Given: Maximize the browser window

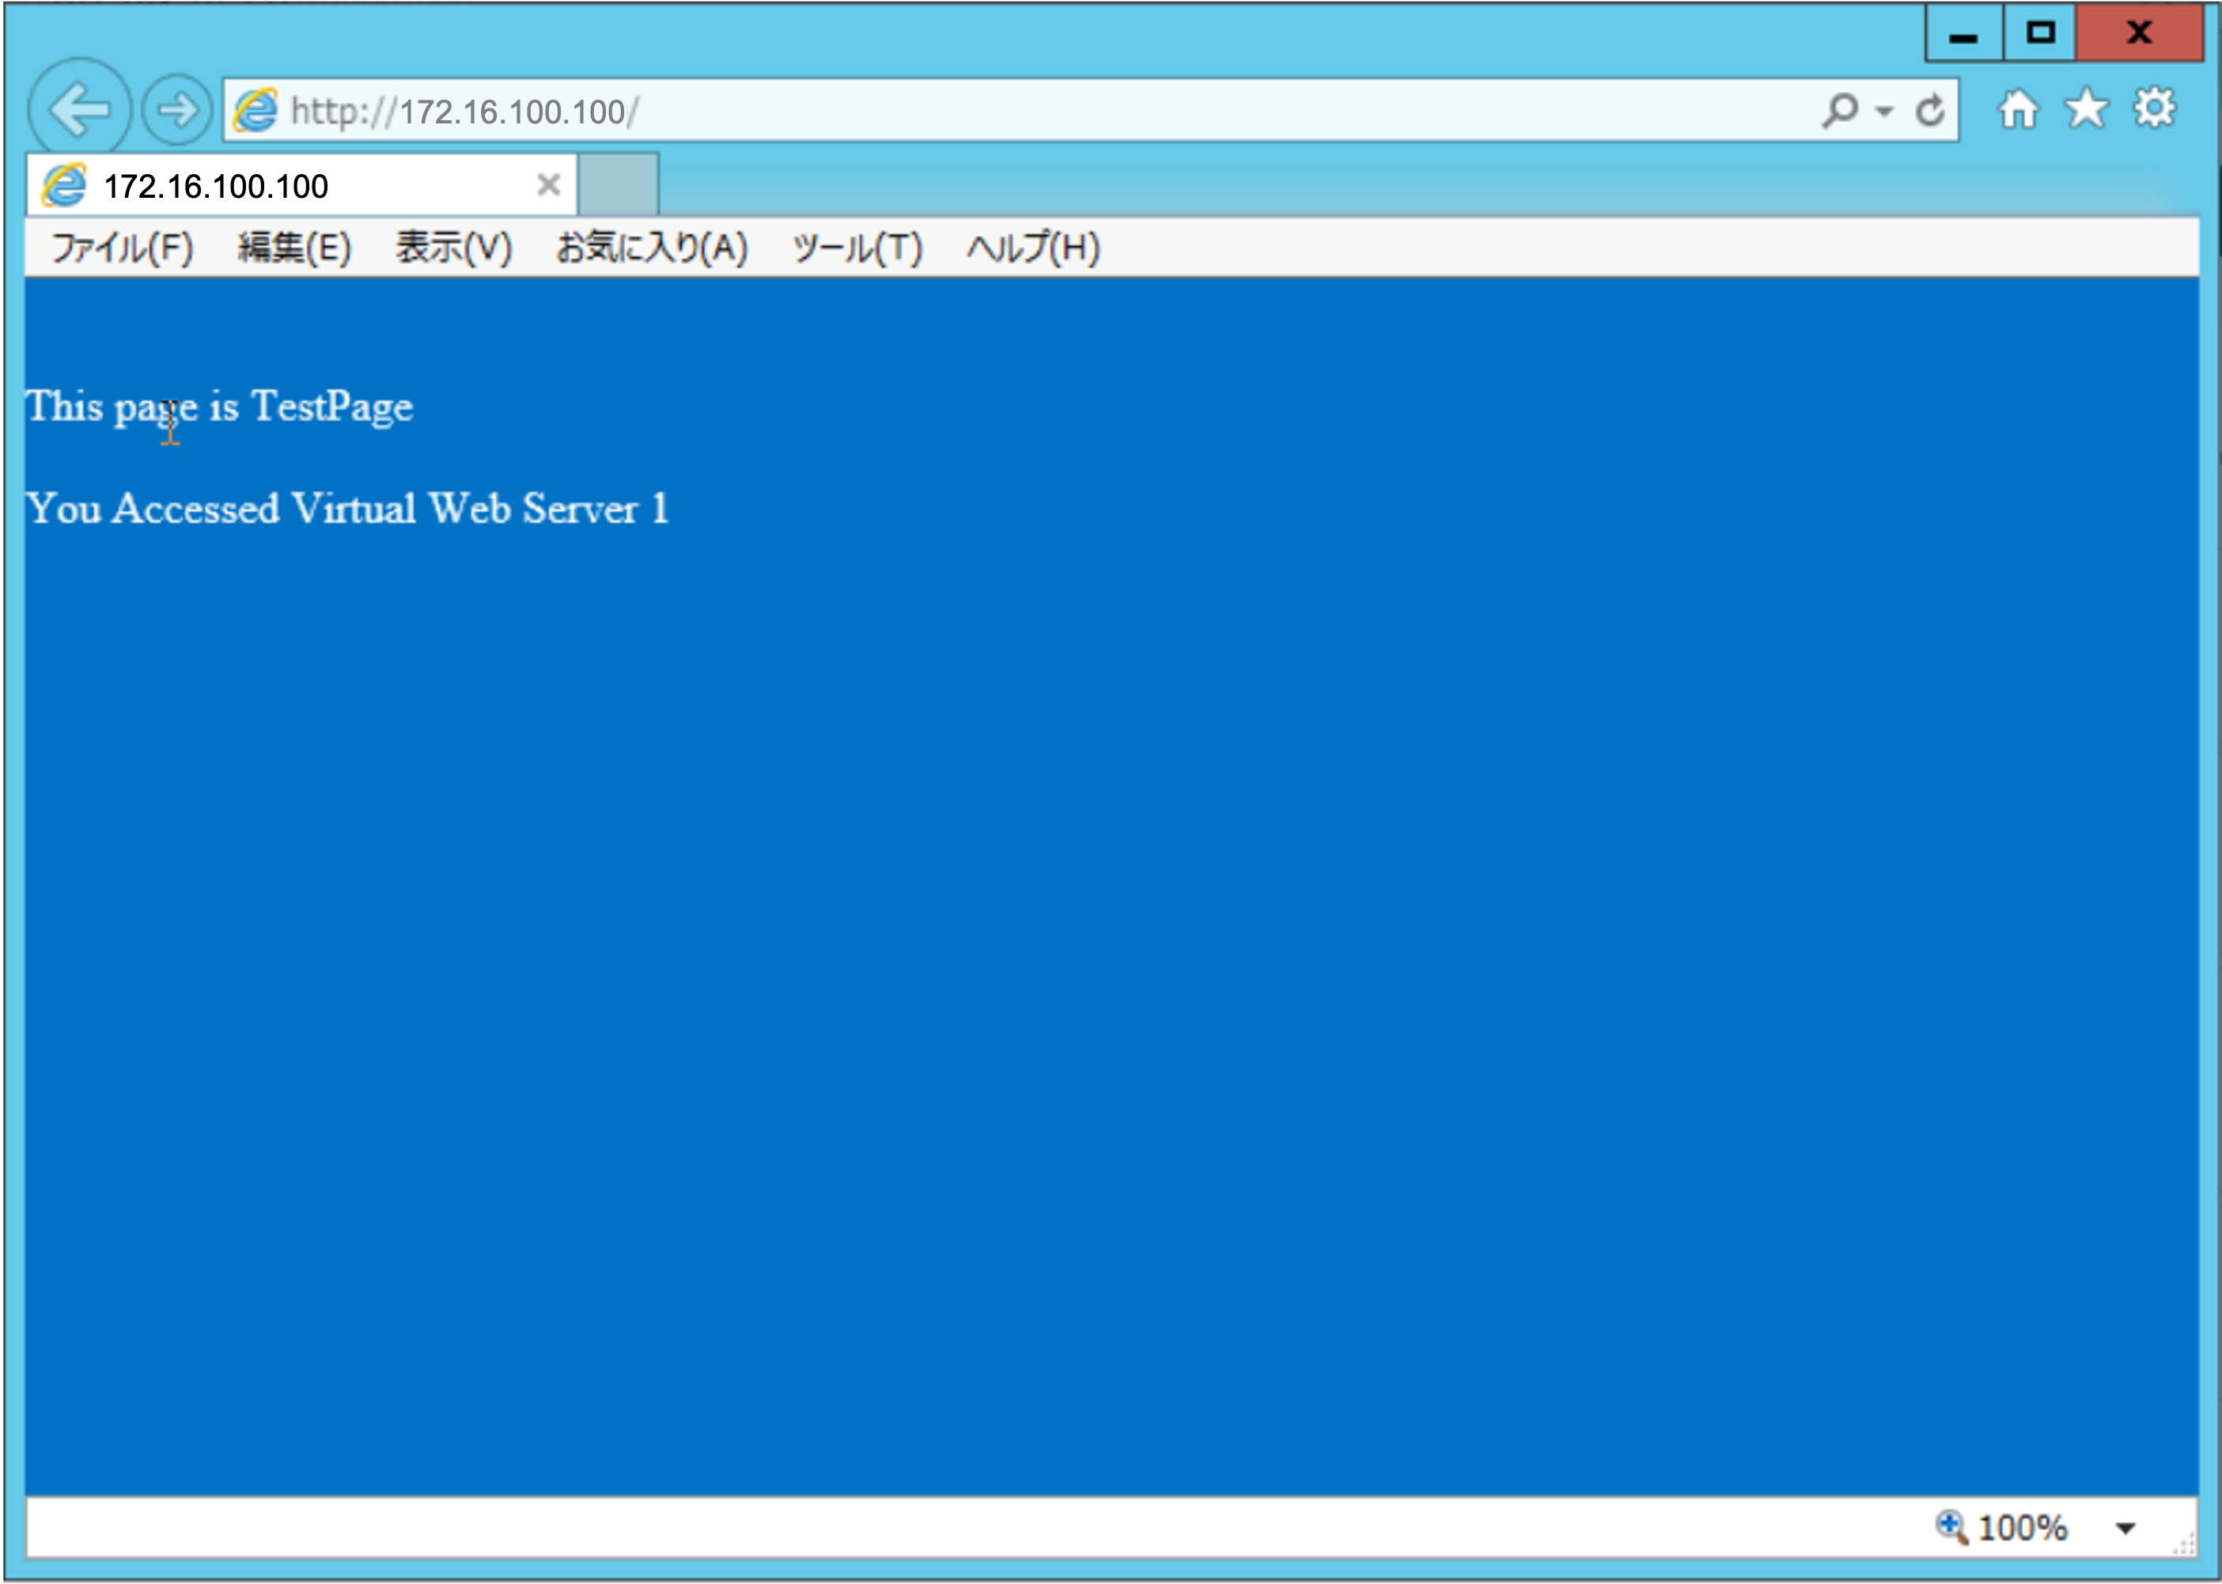Looking at the screenshot, I should (2040, 33).
